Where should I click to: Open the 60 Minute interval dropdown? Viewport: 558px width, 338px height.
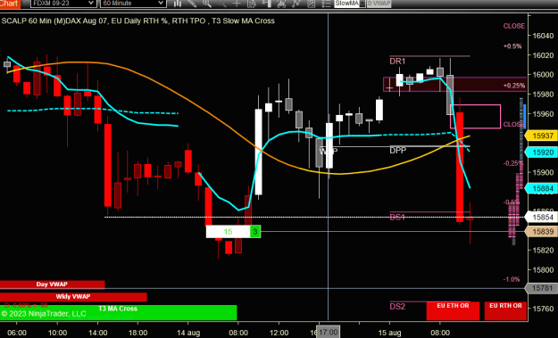133,4
